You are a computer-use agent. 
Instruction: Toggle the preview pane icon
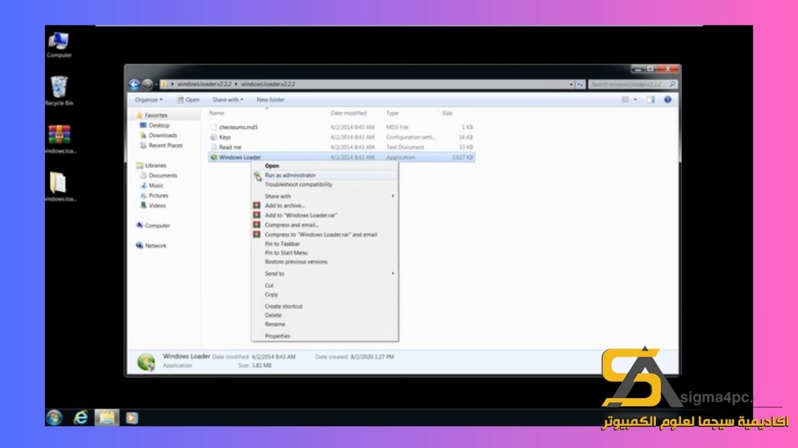pos(650,100)
